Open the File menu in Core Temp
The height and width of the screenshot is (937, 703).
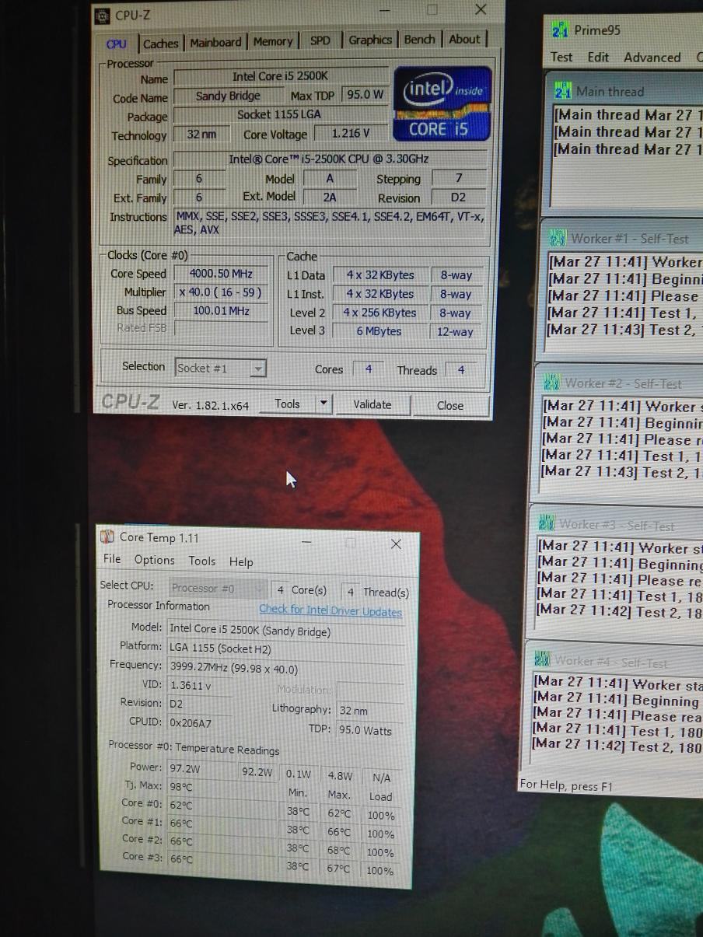[112, 559]
